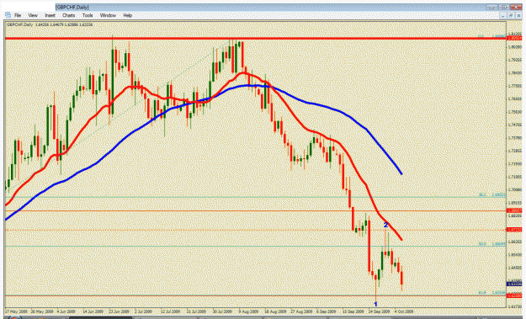Restore down the inner chart window

coord(511,15)
